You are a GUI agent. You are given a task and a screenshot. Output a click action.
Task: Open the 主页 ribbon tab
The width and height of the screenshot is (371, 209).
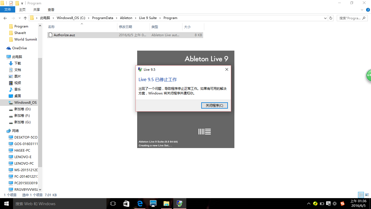click(22, 10)
